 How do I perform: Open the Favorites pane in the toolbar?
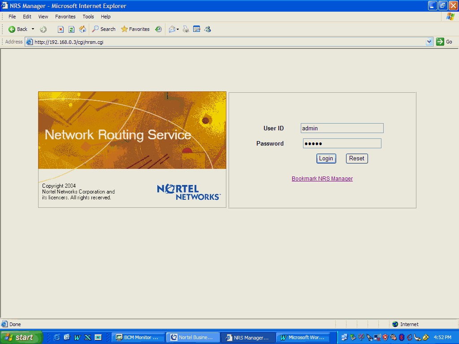[135, 29]
